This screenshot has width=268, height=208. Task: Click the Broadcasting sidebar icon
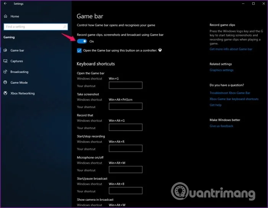click(5, 71)
